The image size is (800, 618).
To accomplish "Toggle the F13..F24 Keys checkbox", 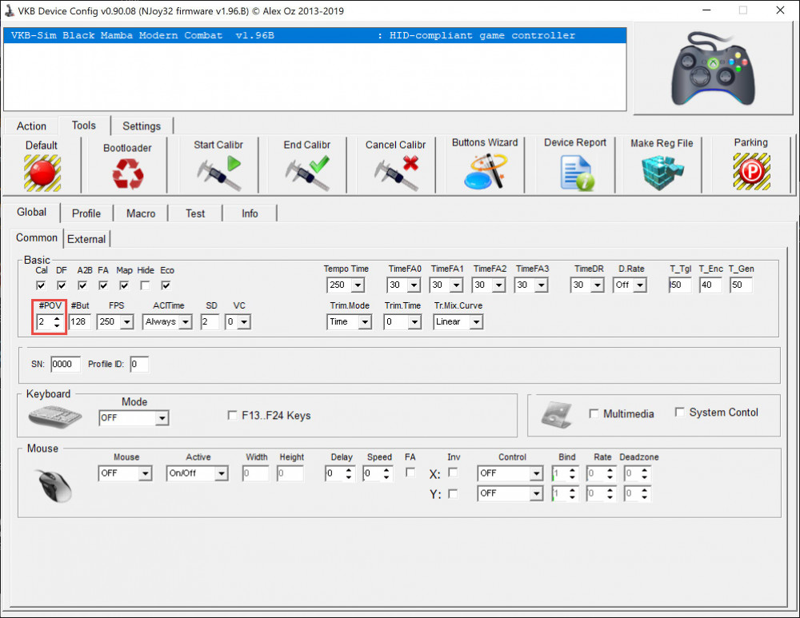I will pyautogui.click(x=233, y=416).
